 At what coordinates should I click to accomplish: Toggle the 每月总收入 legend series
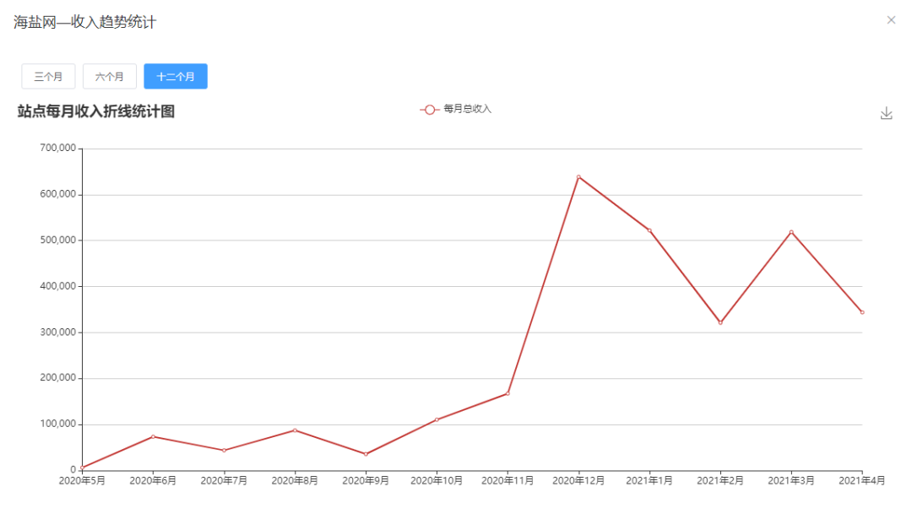point(456,109)
